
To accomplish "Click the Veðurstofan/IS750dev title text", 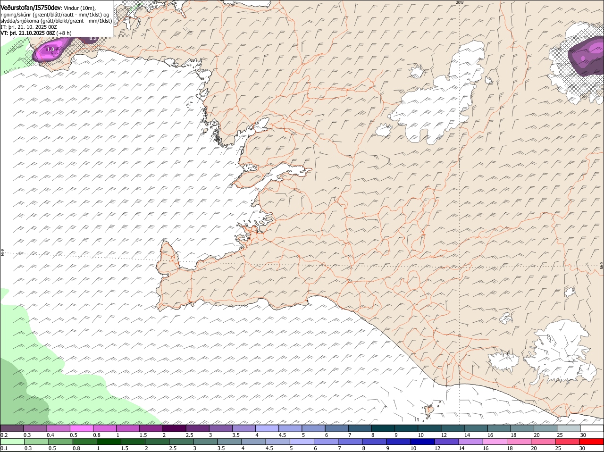I will (x=30, y=8).
